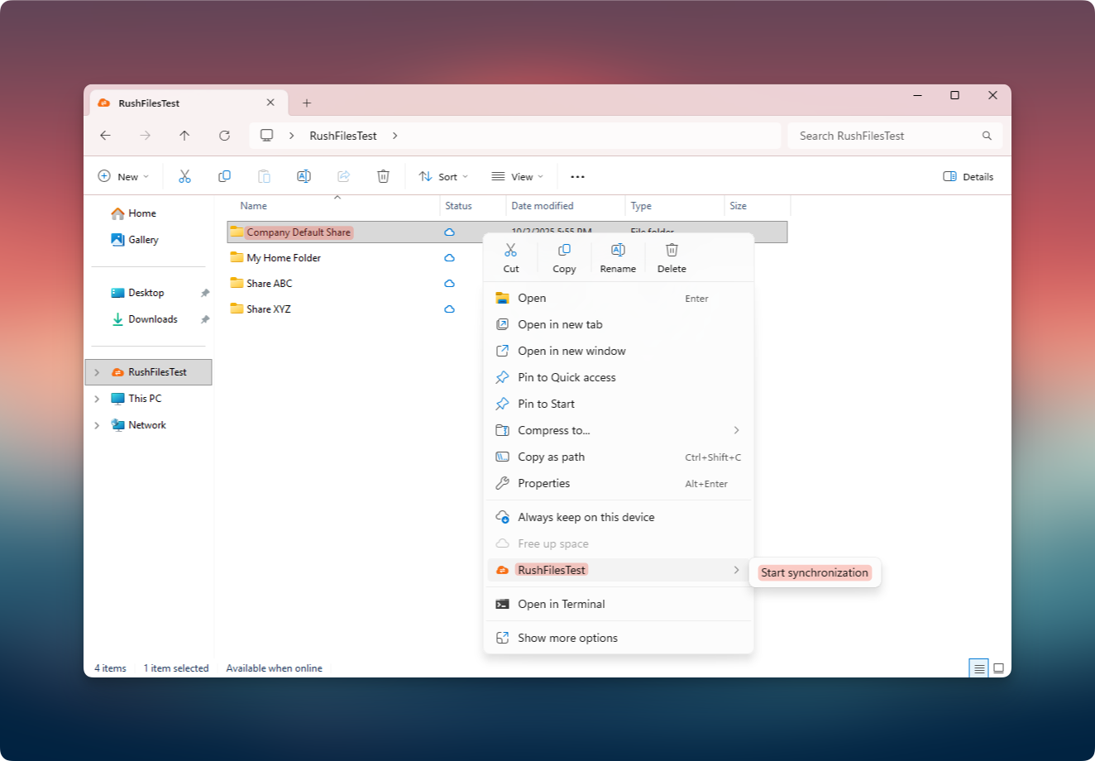
Task: Open the RushFilesTest context submenu entry
Action: 619,570
